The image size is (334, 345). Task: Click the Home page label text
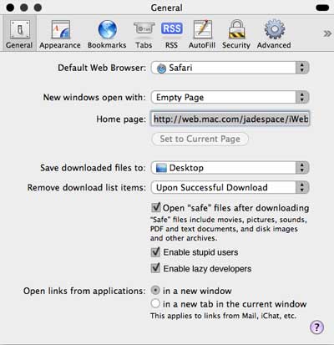[121, 119]
